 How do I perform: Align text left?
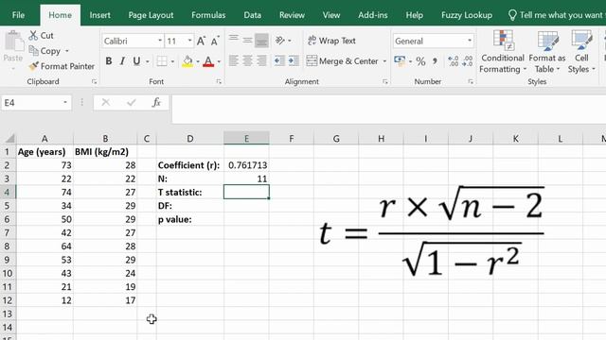234,60
